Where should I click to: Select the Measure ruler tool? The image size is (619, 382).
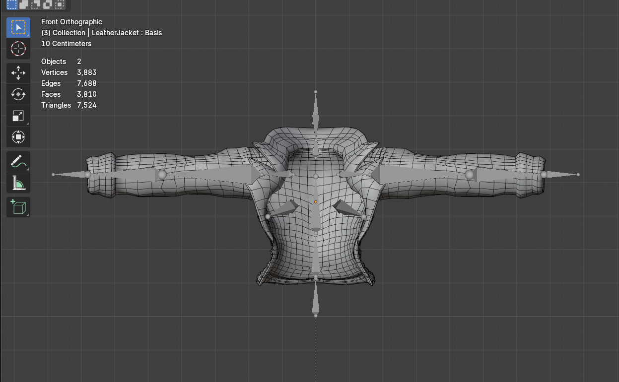click(18, 183)
